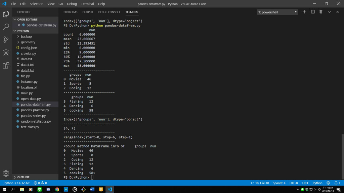The height and width of the screenshot is (193, 344).
Task: Open the Extensions view
Action: coord(6,65)
